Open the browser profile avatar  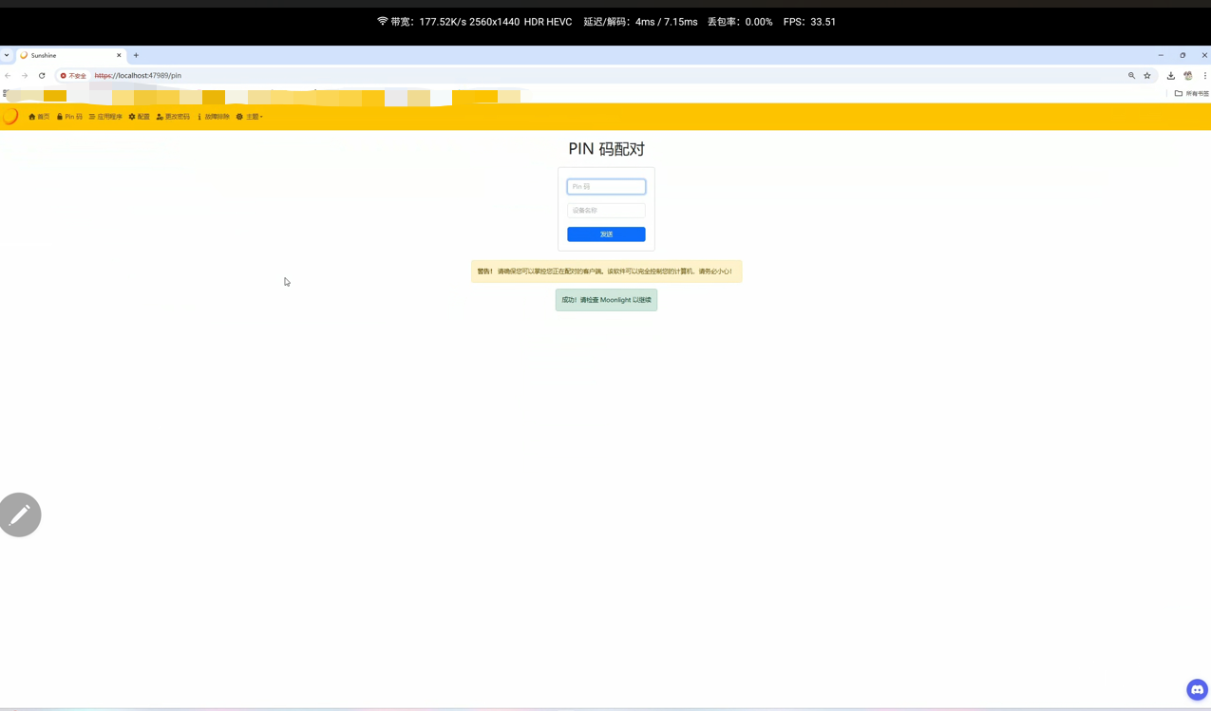coord(1188,76)
